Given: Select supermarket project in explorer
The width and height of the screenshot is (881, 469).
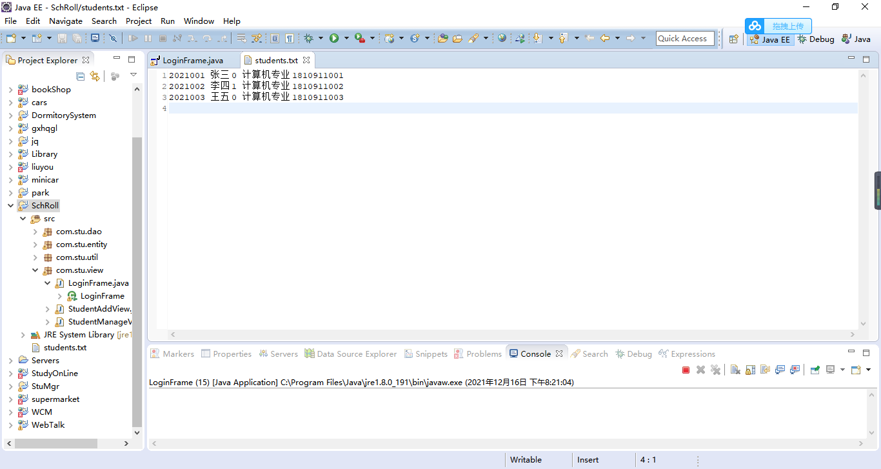Looking at the screenshot, I should click(x=49, y=399).
